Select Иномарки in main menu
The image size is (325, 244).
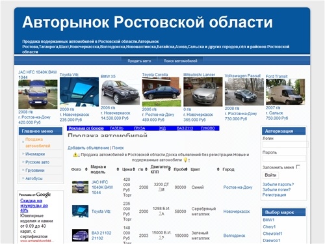tap(35, 154)
